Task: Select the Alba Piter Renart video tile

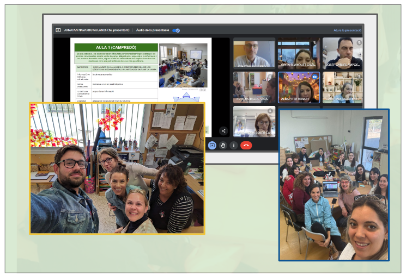Action: point(298,87)
